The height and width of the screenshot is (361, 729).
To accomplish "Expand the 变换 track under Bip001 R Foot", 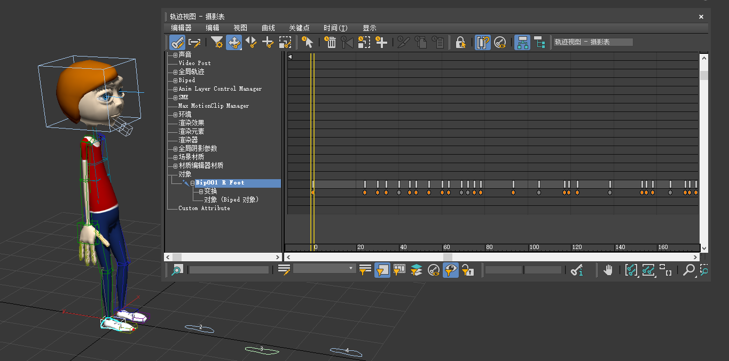I will [x=201, y=191].
